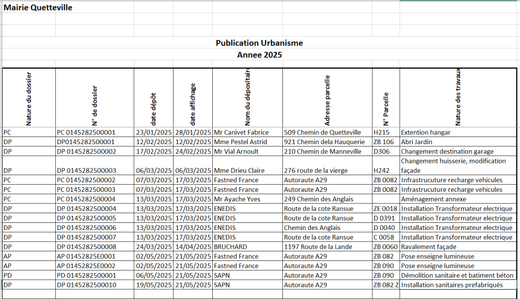520x299 pixels.
Task: Click the 'D306' parcel cell
Action: (386, 151)
